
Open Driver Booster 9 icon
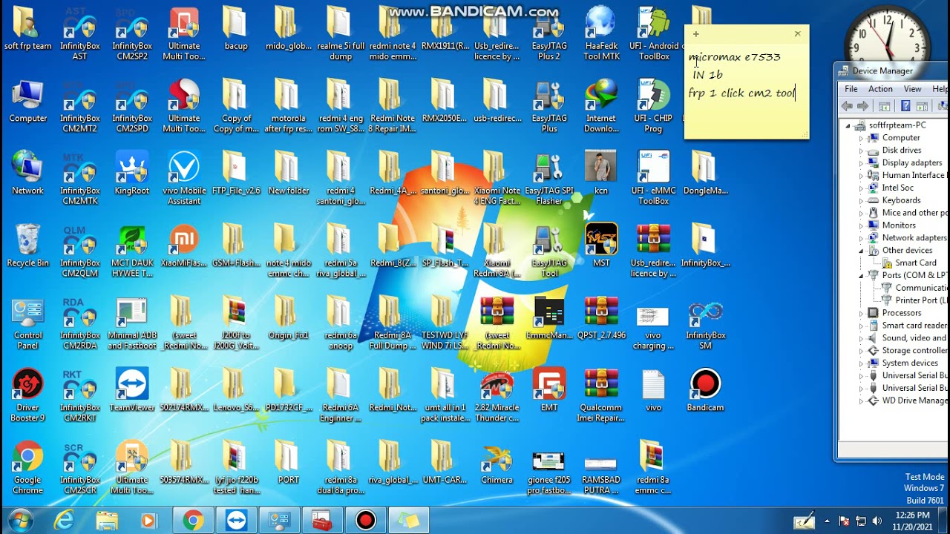tap(27, 395)
